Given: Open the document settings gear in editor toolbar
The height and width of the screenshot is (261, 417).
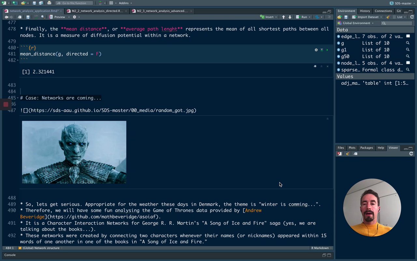Looking at the screenshot, I should point(75,17).
